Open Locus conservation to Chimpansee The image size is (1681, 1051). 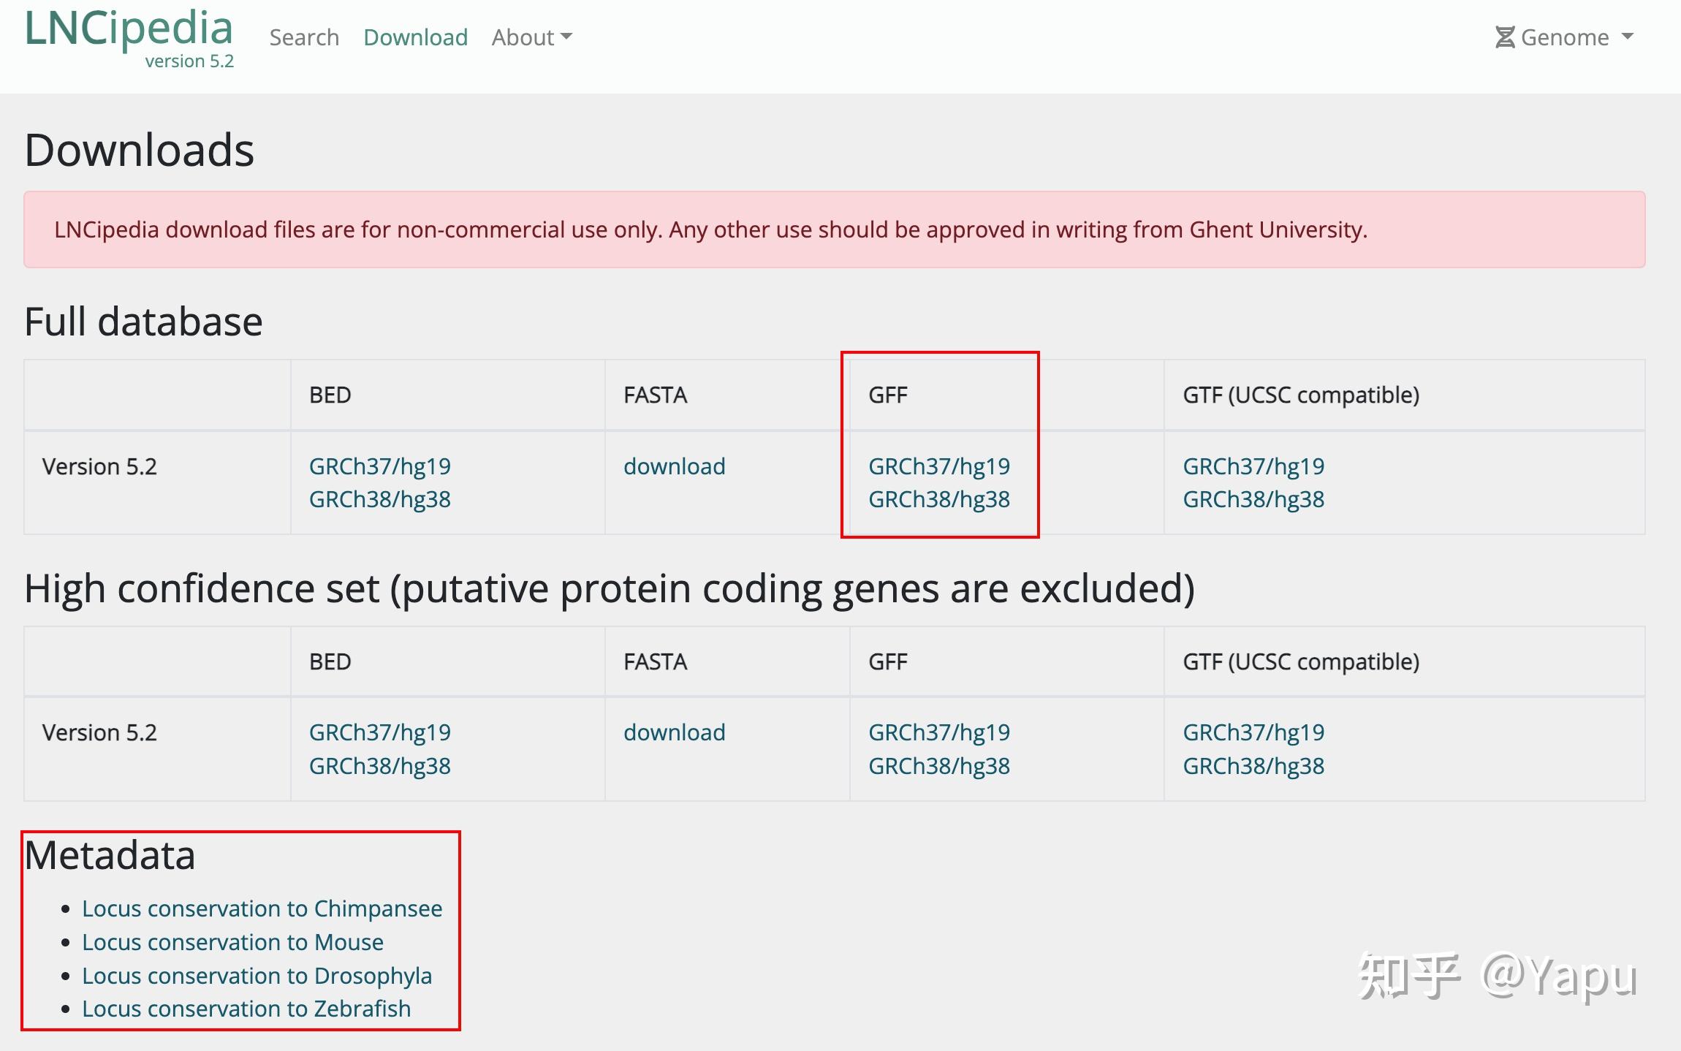pyautogui.click(x=262, y=908)
